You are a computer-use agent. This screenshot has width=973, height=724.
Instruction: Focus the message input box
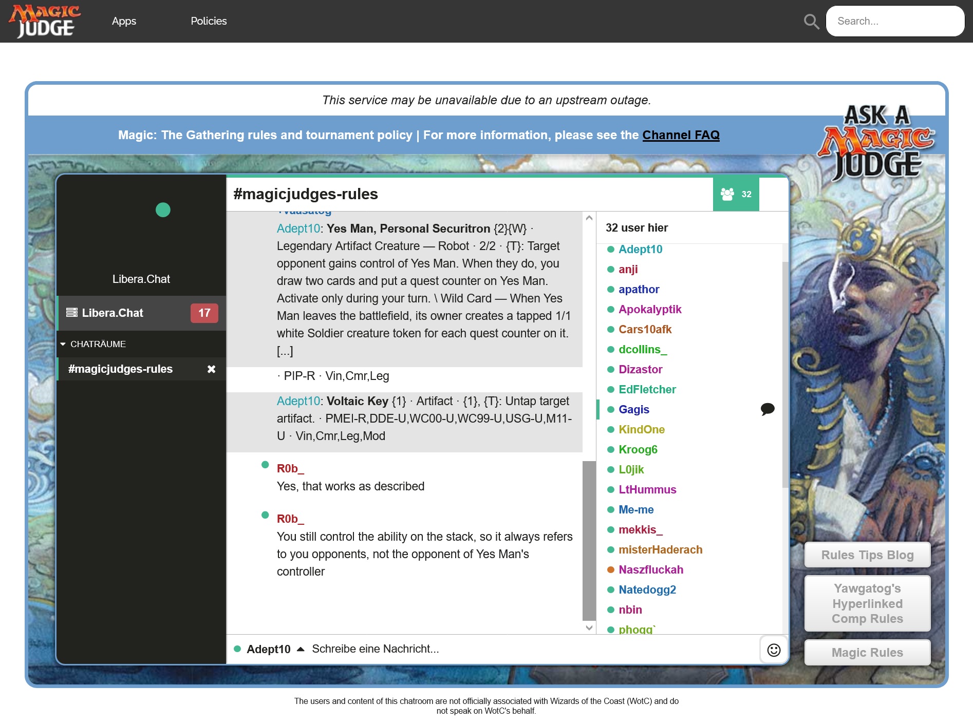(x=533, y=649)
